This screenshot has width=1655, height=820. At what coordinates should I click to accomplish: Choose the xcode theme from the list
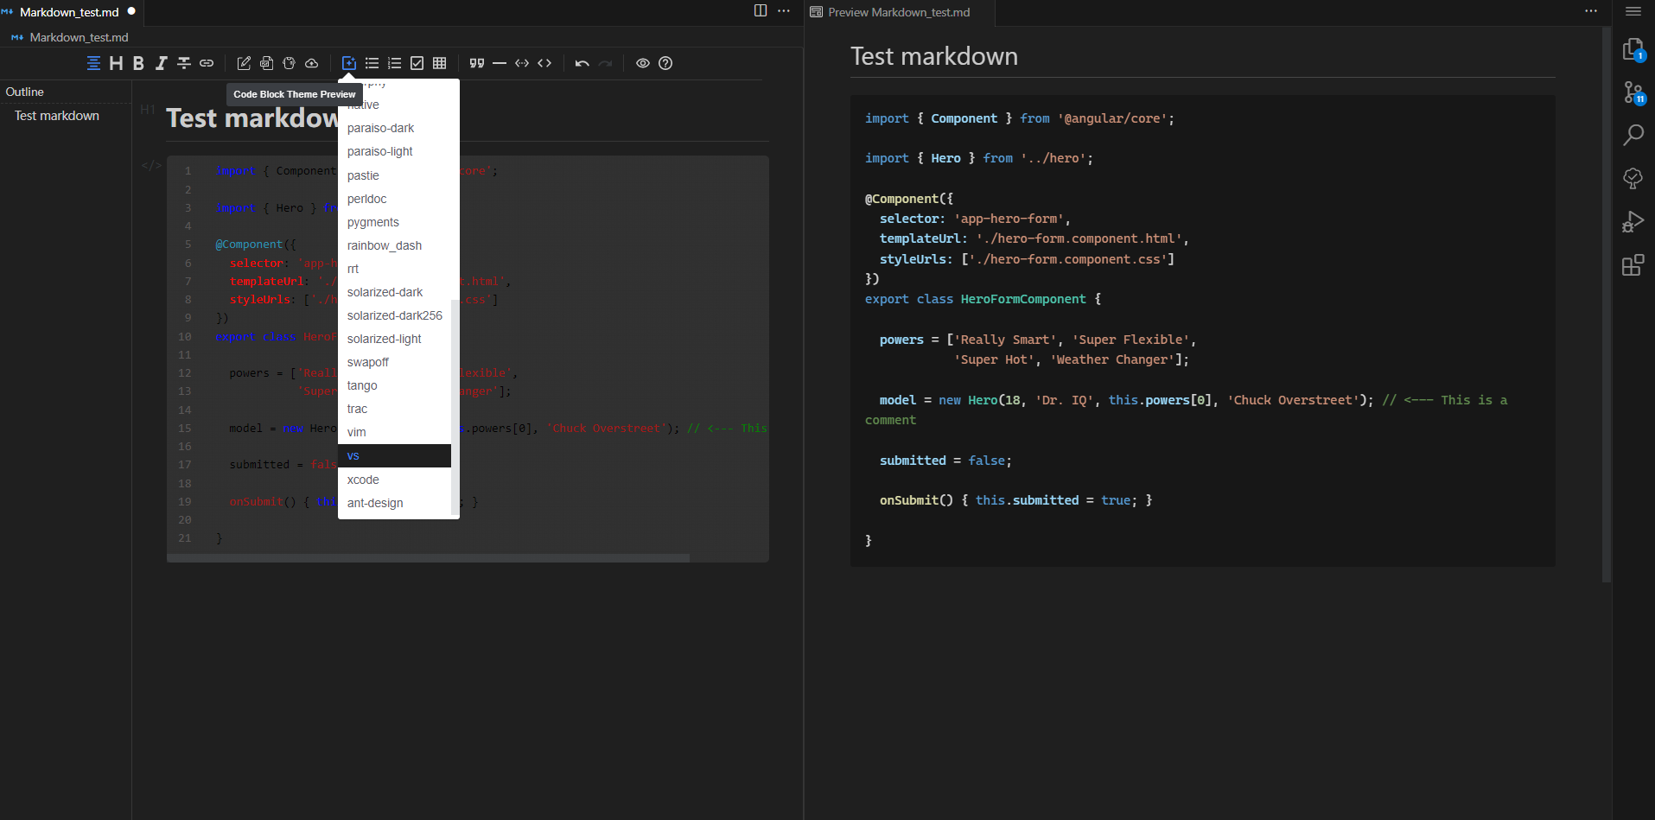pyautogui.click(x=363, y=480)
